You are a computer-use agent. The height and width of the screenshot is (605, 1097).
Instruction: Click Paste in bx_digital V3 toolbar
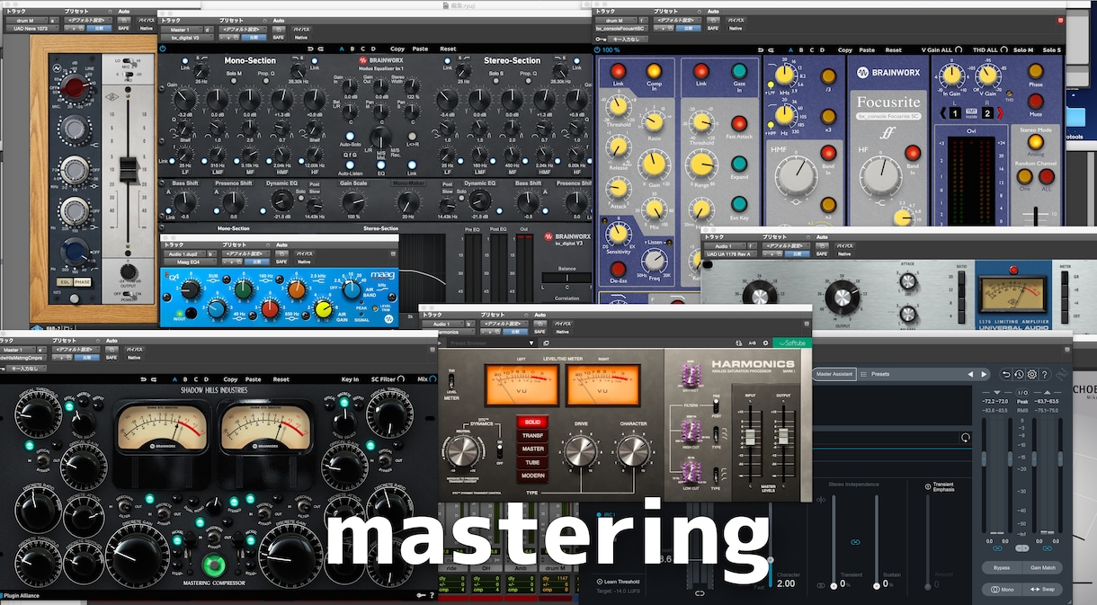pyautogui.click(x=420, y=49)
